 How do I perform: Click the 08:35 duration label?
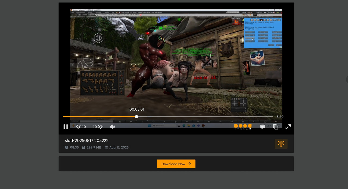(x=74, y=148)
